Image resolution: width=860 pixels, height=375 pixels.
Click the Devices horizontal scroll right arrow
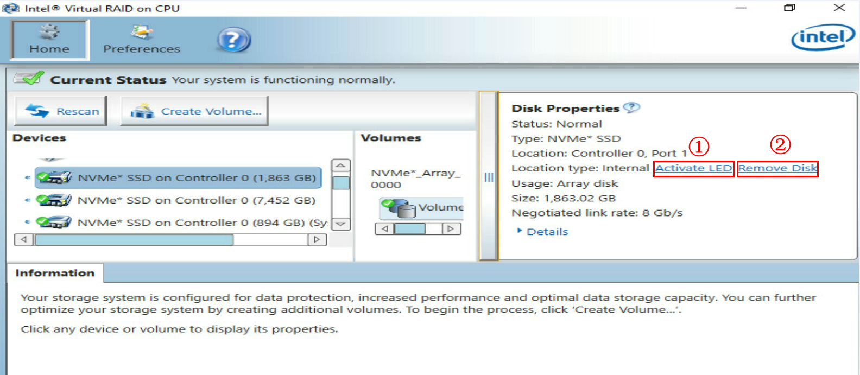tap(317, 239)
